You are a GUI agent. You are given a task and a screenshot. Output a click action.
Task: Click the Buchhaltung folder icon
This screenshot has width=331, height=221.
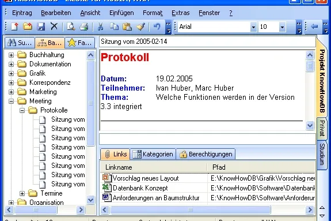pyautogui.click(x=22, y=55)
